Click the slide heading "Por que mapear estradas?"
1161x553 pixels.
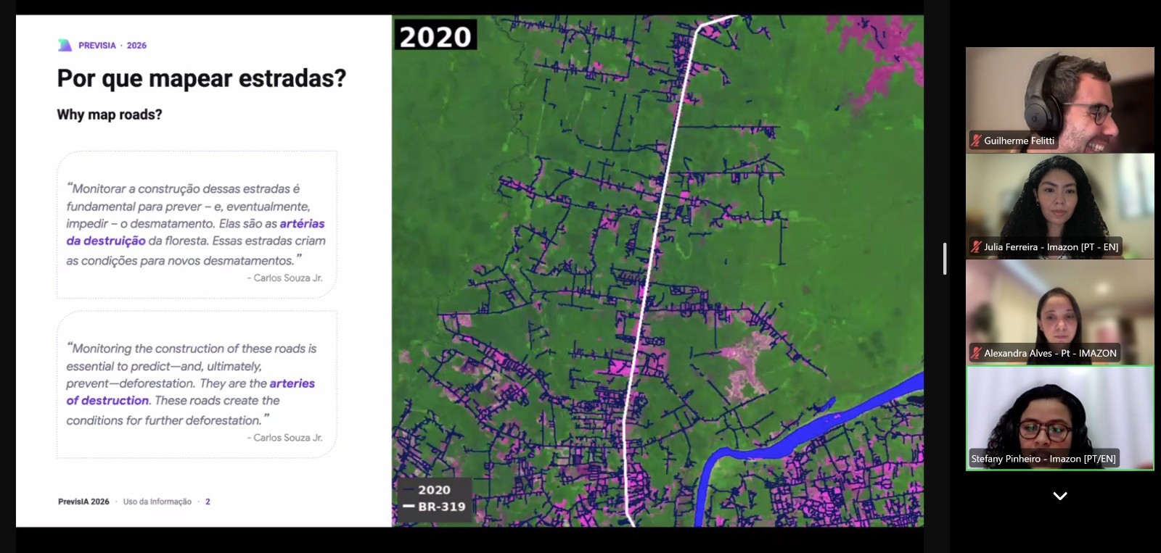coord(202,78)
